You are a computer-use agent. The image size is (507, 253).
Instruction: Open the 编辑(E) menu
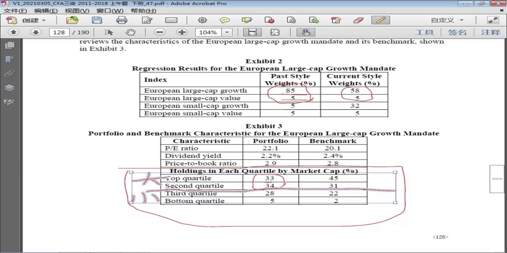(46, 11)
